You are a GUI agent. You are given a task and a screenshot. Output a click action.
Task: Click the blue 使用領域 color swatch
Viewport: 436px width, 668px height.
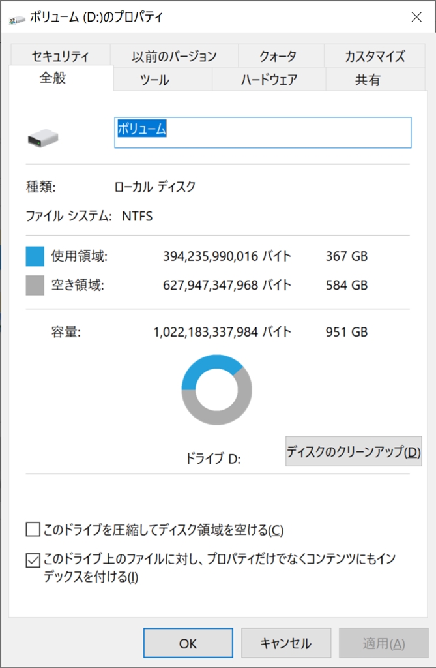35,256
